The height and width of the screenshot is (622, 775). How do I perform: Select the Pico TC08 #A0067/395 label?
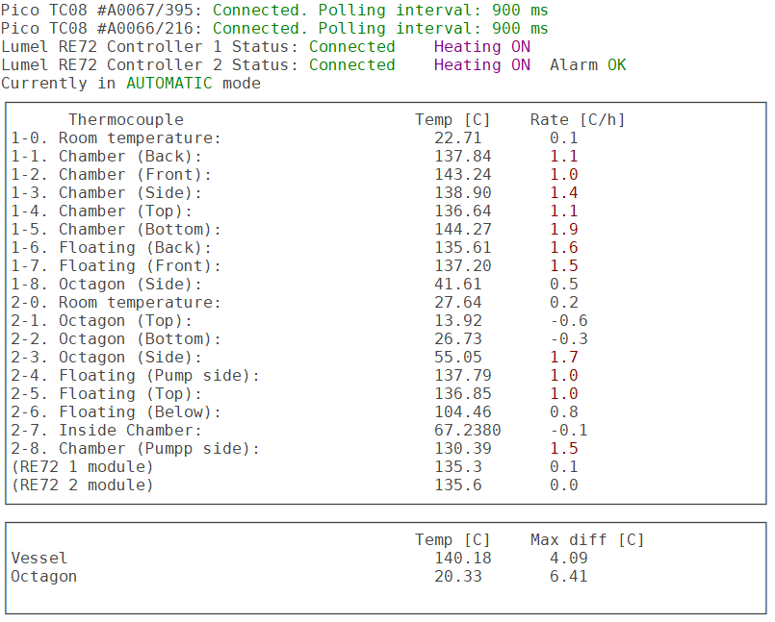102,10
